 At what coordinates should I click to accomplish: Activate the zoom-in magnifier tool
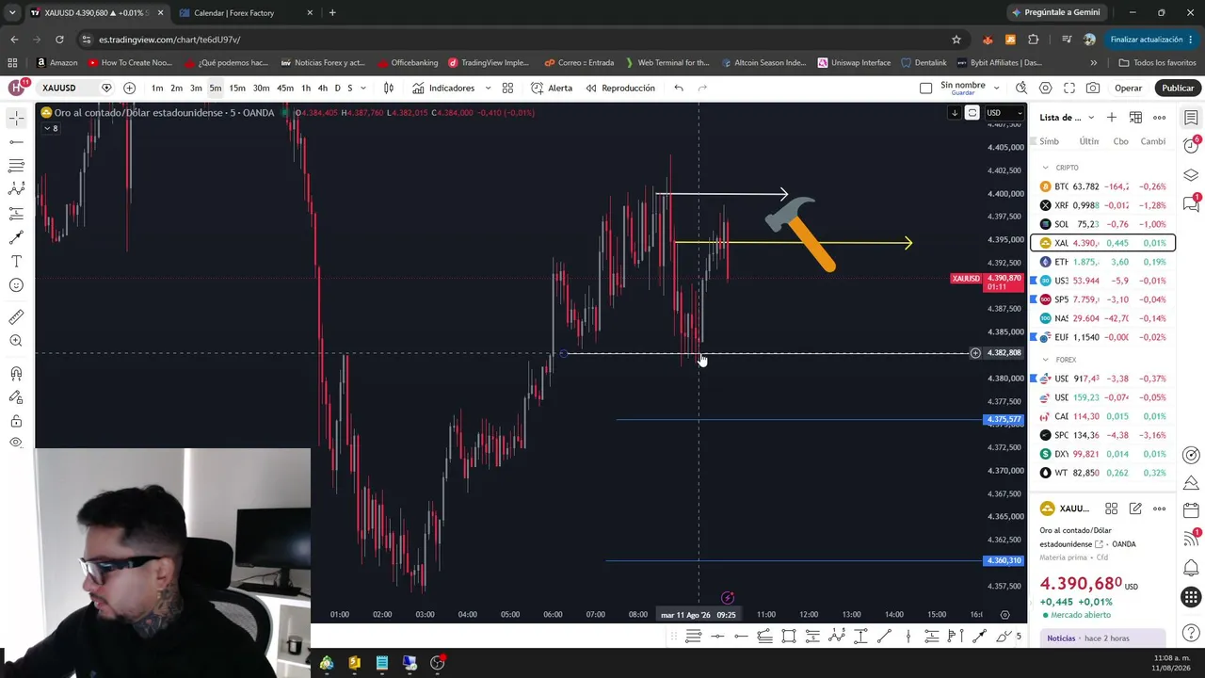click(x=16, y=341)
